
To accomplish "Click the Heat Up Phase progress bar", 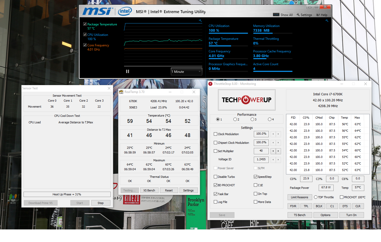I will (x=67, y=194).
